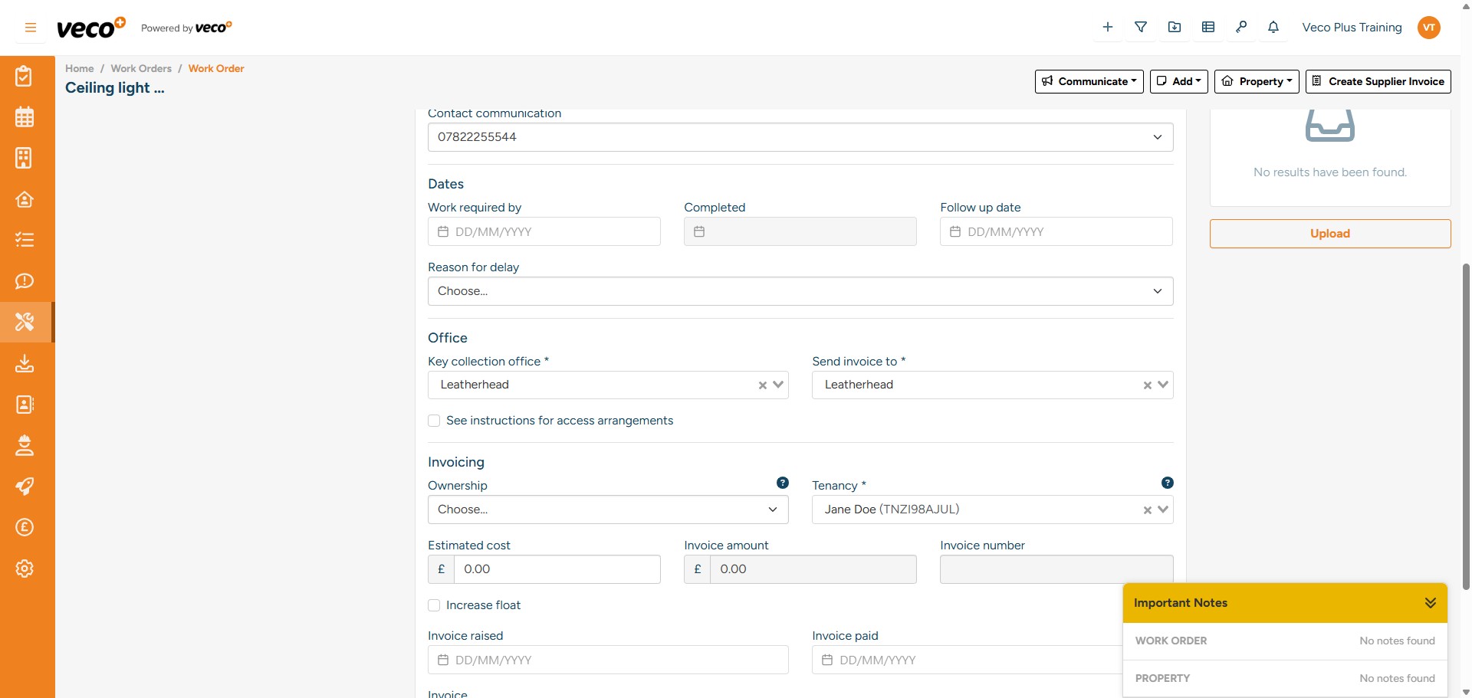The width and height of the screenshot is (1472, 698).
Task: Check the Increase float checkbox
Action: (434, 605)
